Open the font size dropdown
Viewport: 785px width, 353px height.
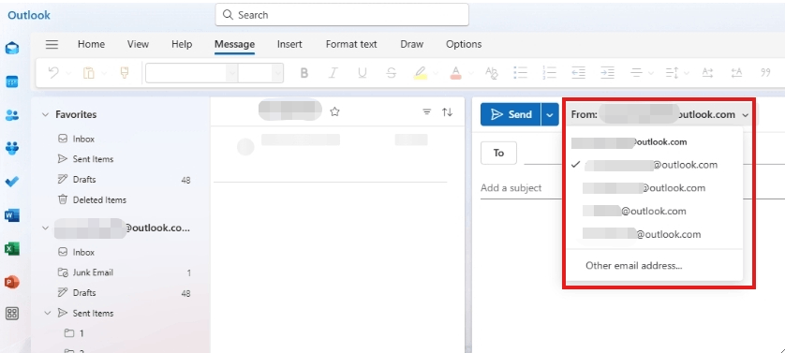click(x=277, y=73)
